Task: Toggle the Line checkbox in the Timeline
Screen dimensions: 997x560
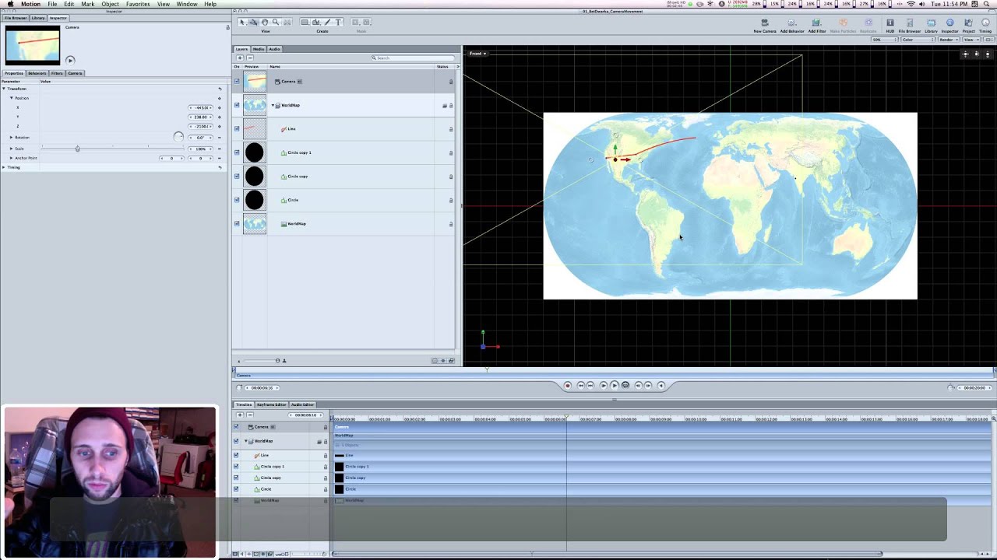Action: tap(236, 455)
